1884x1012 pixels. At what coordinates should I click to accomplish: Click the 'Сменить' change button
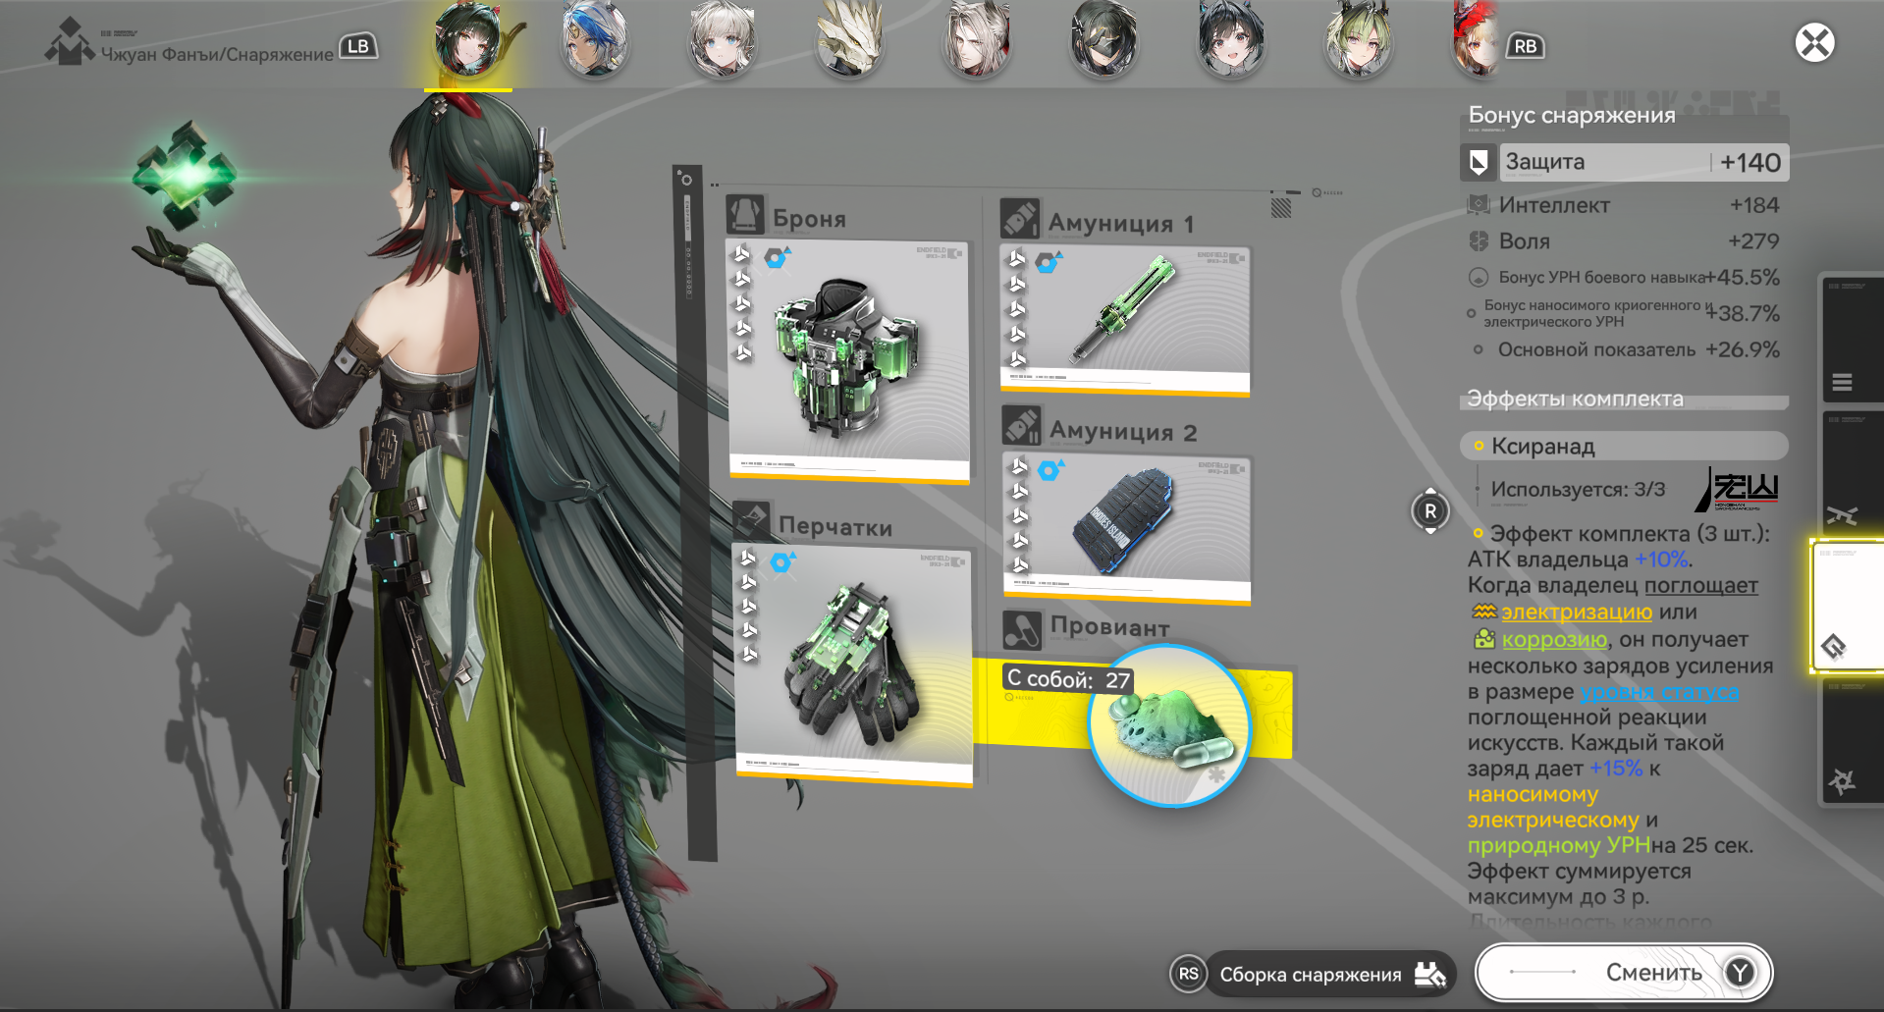pyautogui.click(x=1624, y=972)
